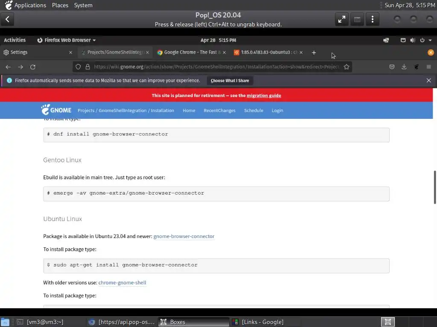
Task: Go back using Boxes back arrow
Action: (7, 19)
